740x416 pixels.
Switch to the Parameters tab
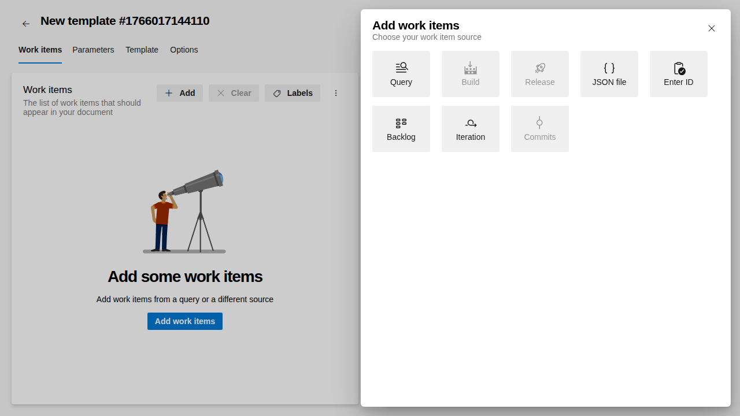point(93,50)
